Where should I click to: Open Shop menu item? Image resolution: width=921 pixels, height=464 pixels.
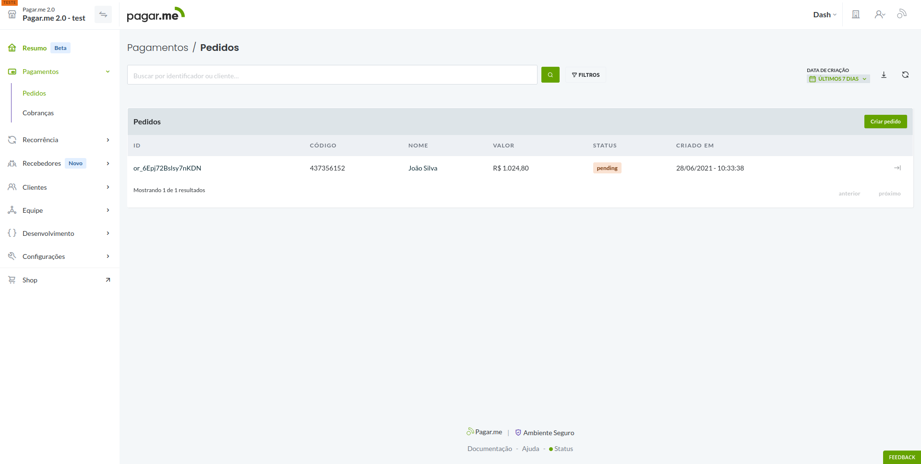click(x=30, y=280)
